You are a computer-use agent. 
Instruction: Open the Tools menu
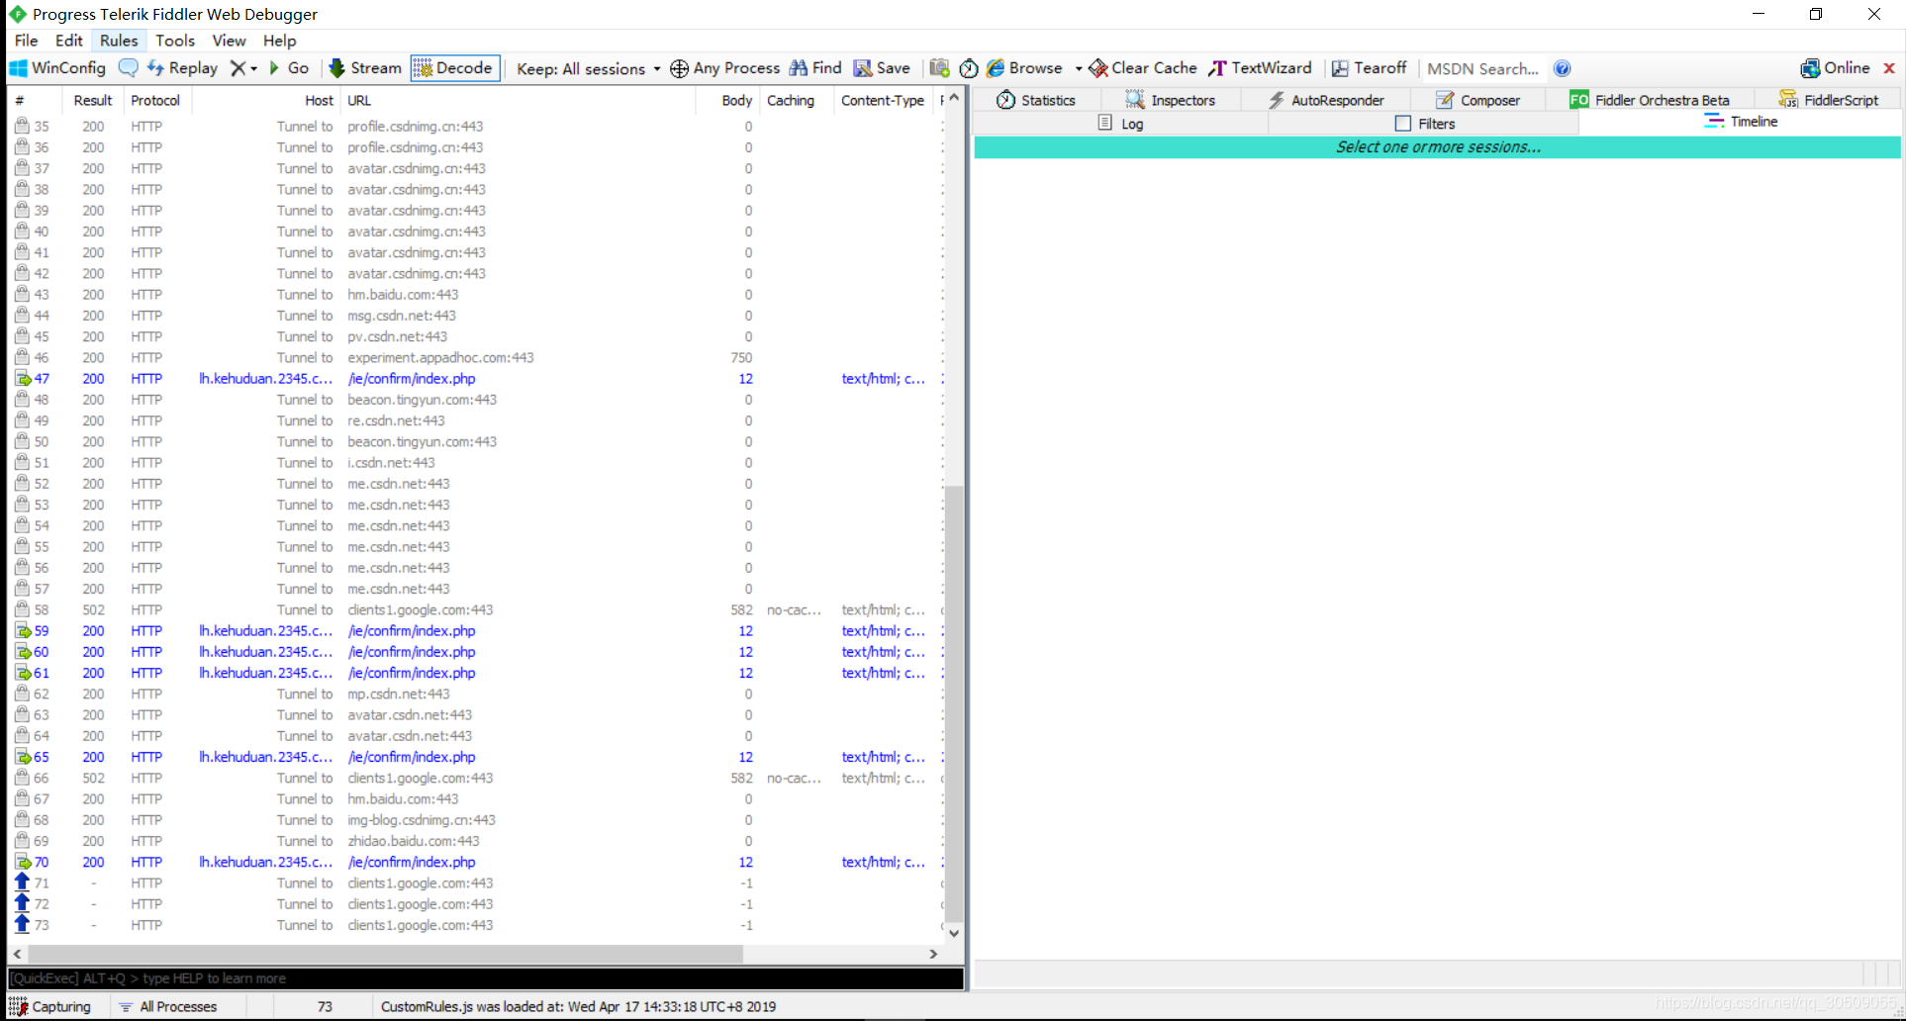tap(175, 41)
